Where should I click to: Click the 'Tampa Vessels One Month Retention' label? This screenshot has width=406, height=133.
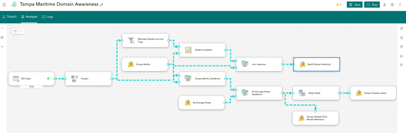pos(317,118)
